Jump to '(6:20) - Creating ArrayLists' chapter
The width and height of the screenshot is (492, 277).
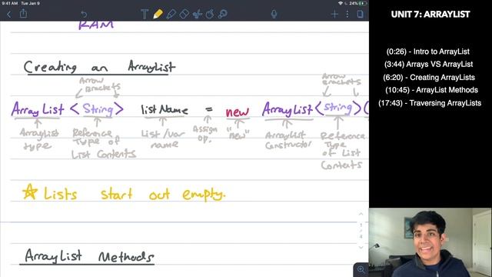point(429,77)
